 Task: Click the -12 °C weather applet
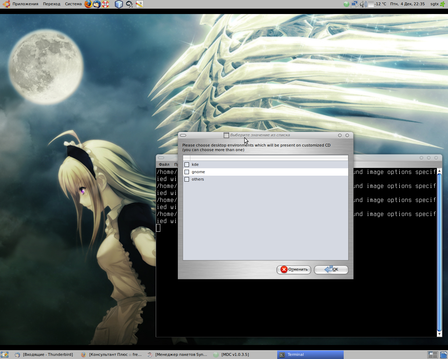377,4
